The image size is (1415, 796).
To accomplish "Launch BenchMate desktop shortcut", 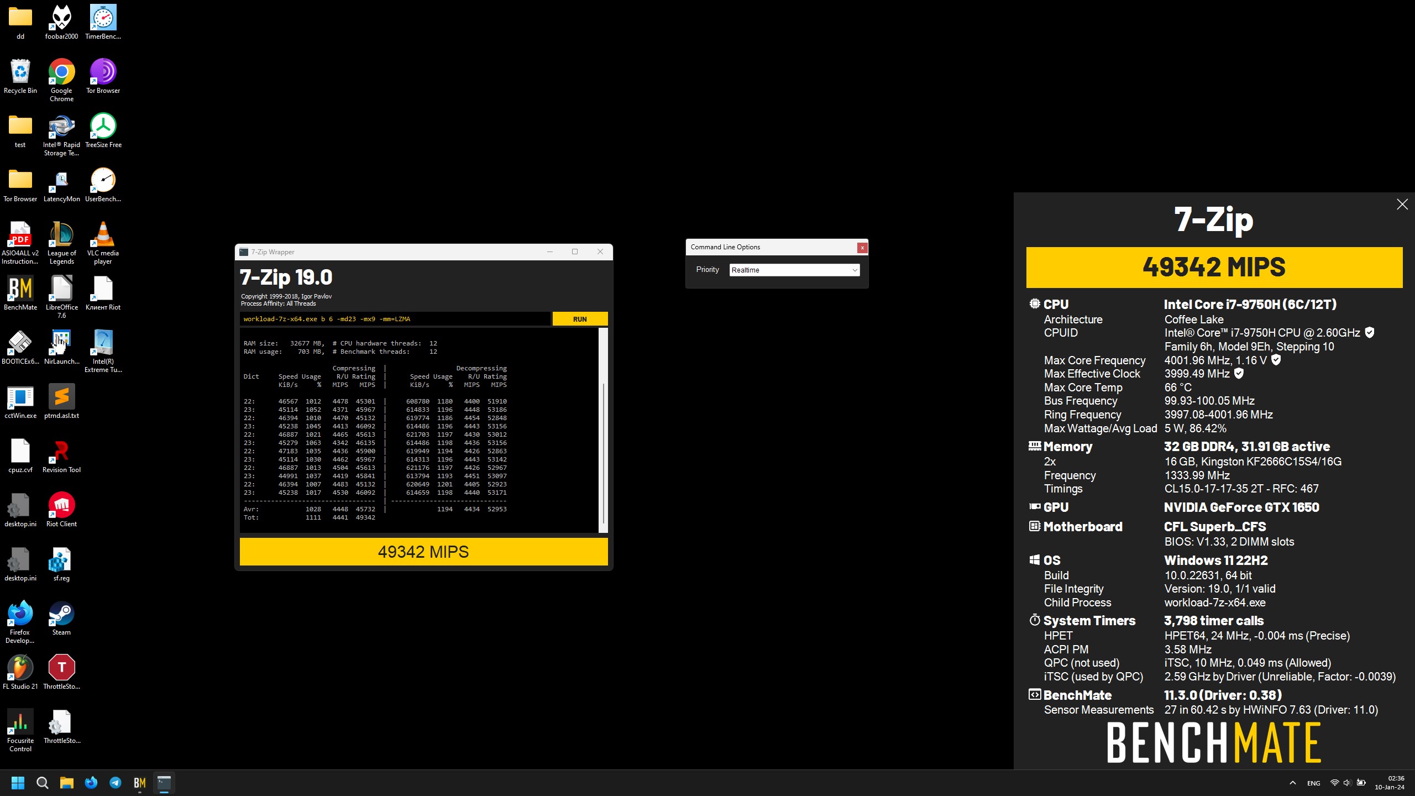I will (20, 293).
